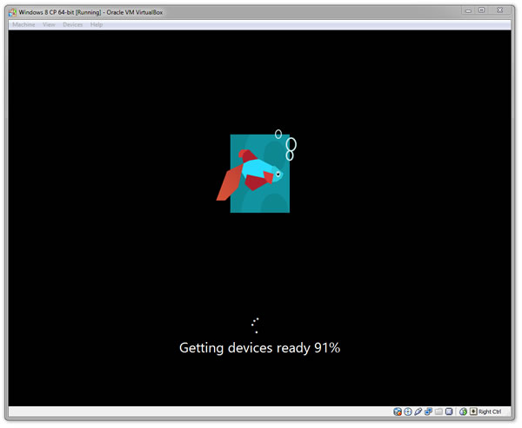522x428 pixels.
Task: Close the VirtualBox window
Action: click(499, 10)
